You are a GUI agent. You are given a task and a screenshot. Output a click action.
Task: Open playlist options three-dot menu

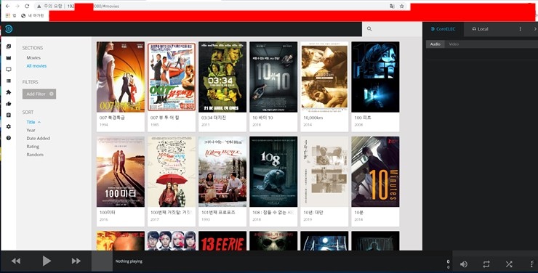(x=520, y=29)
